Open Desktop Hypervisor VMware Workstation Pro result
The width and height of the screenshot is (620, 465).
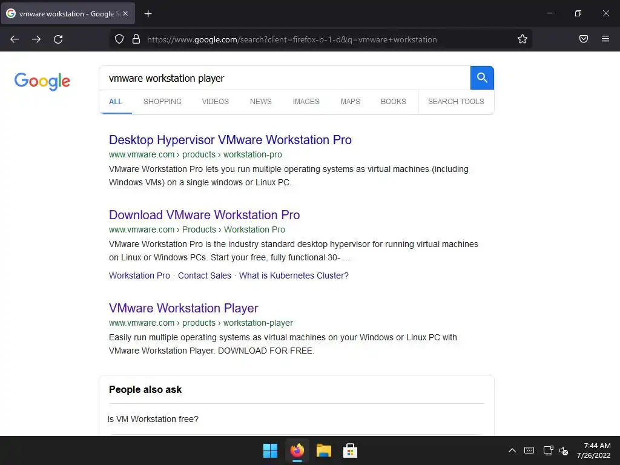point(230,140)
